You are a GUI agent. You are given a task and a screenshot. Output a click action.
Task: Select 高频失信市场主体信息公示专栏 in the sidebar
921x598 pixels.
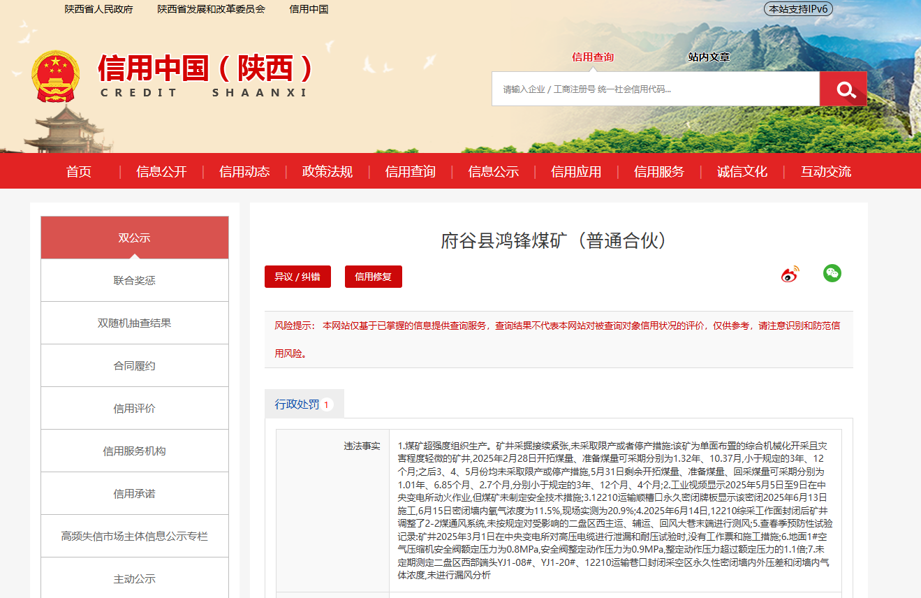(x=135, y=536)
